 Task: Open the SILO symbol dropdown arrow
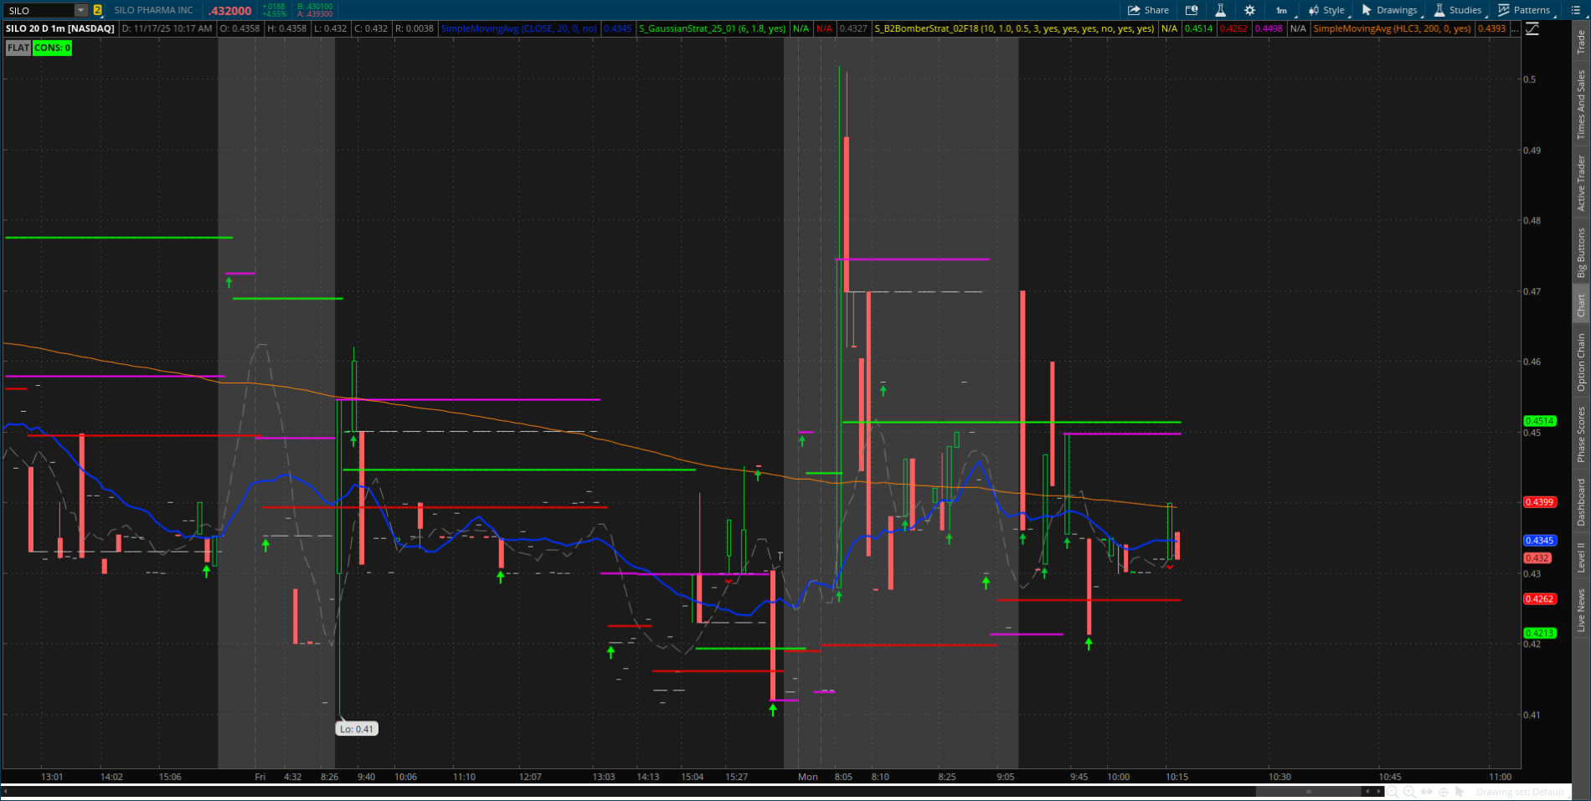[80, 10]
